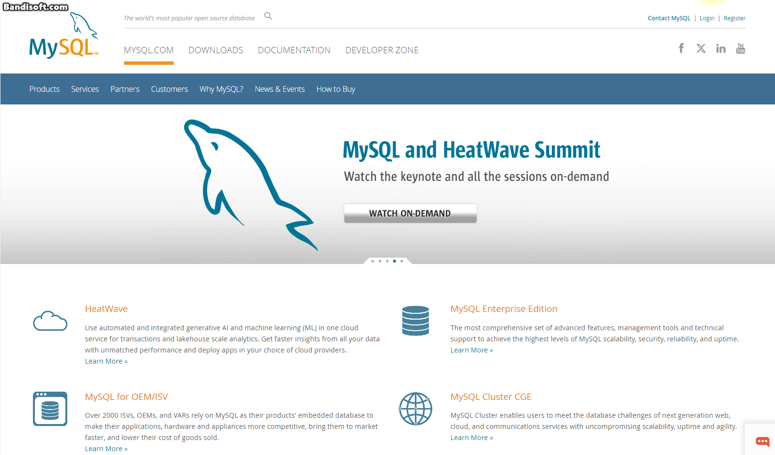
Task: Click Learn More under MySQL Cluster CGE
Action: tap(472, 438)
